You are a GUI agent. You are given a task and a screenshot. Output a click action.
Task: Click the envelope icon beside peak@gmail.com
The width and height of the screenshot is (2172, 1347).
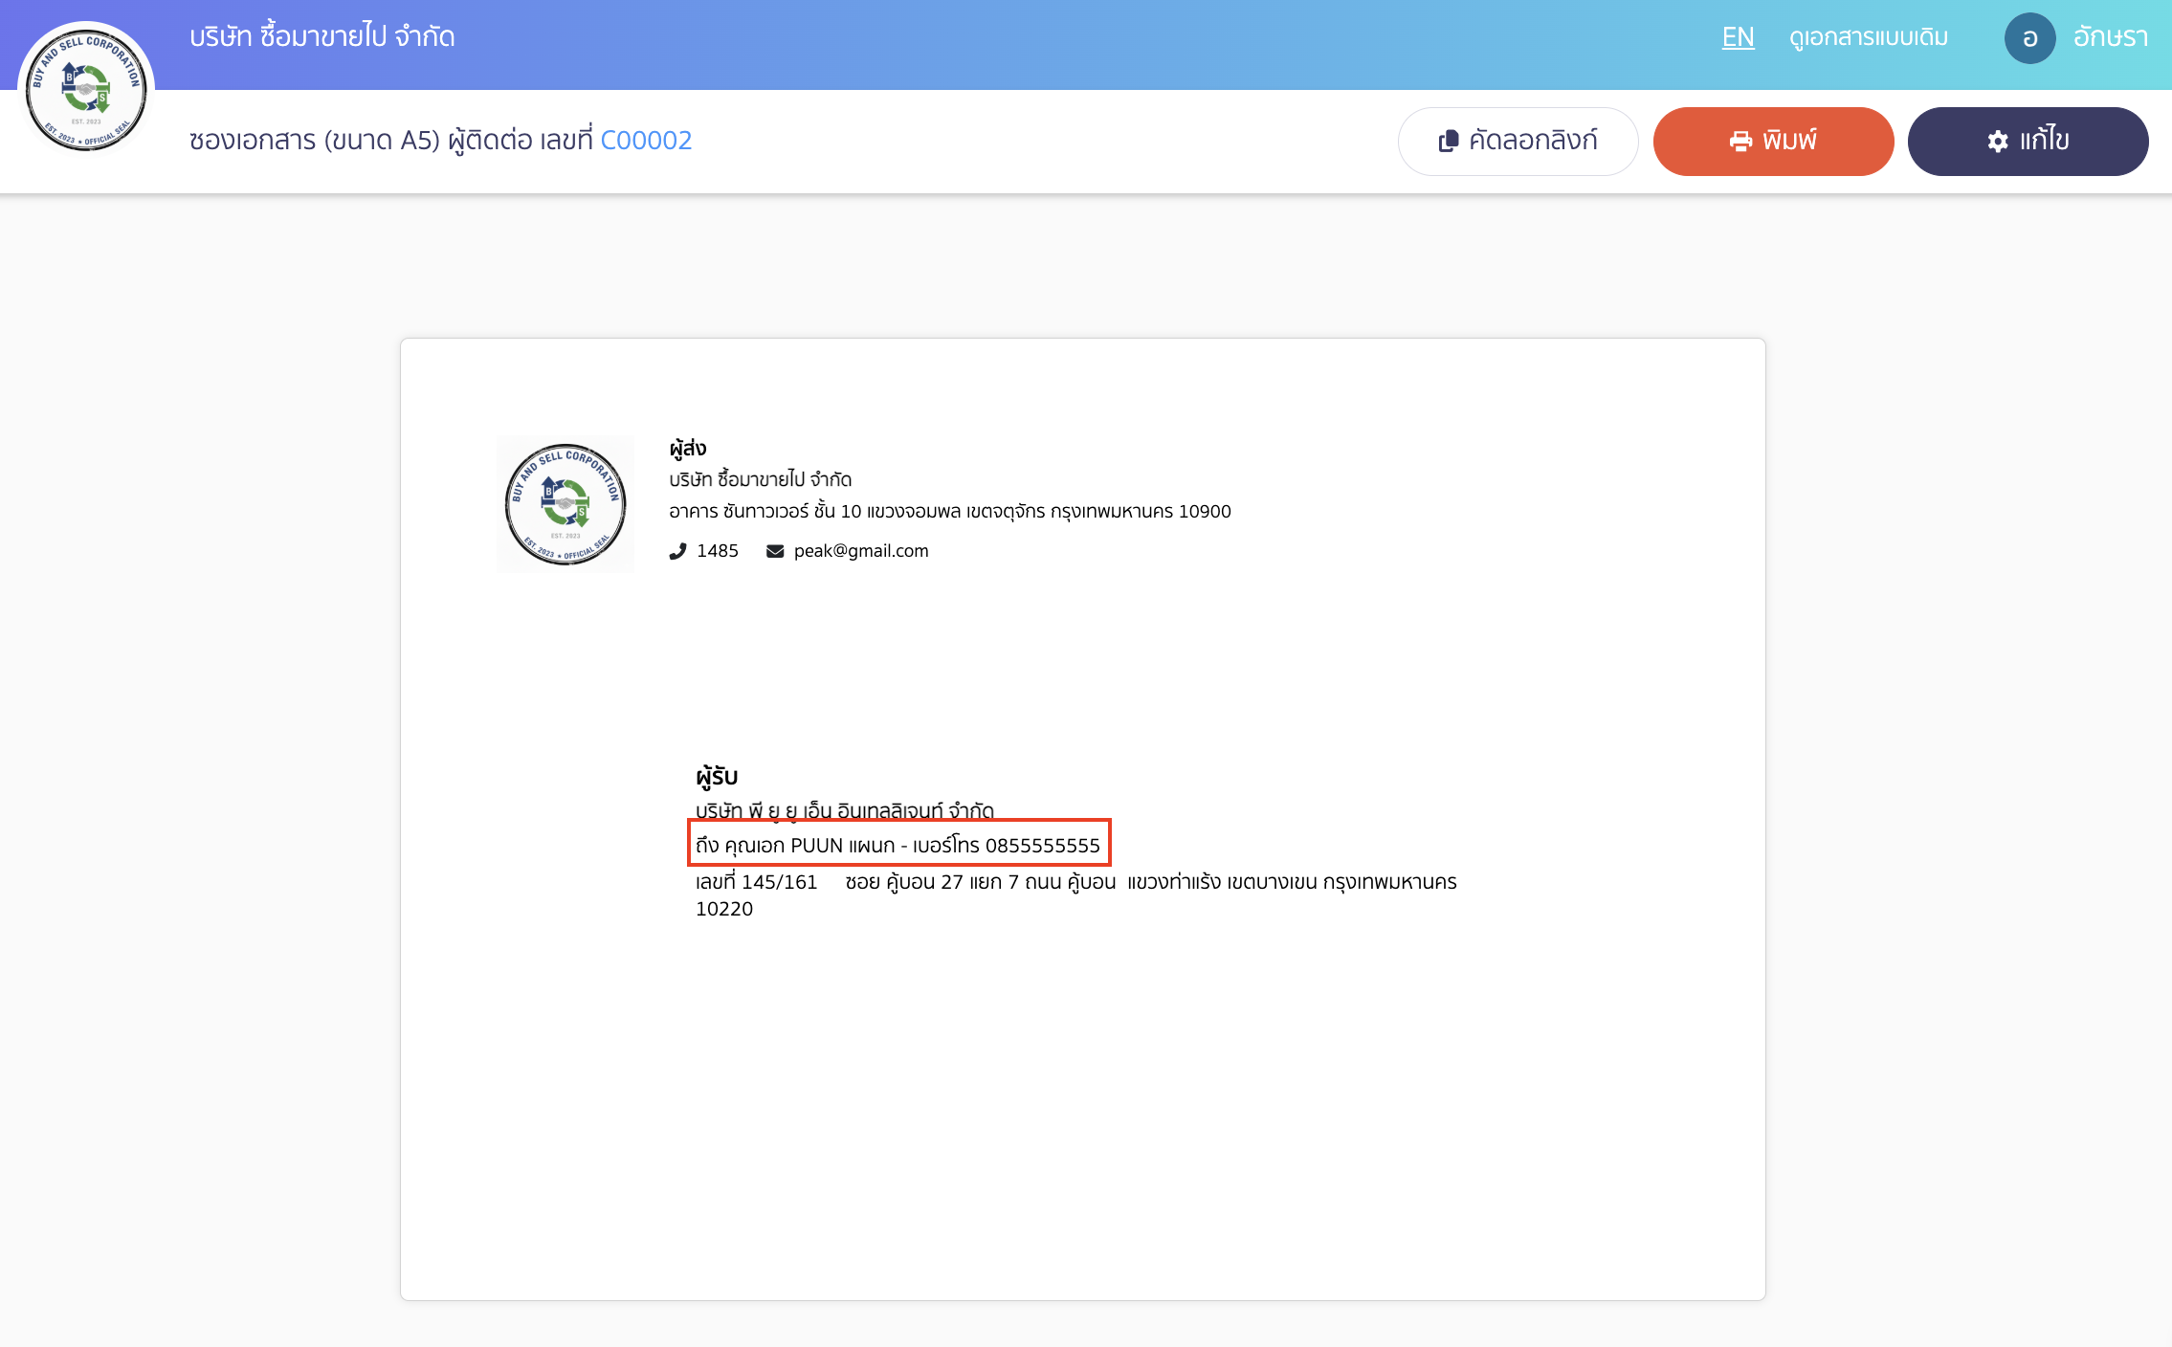[x=773, y=551]
